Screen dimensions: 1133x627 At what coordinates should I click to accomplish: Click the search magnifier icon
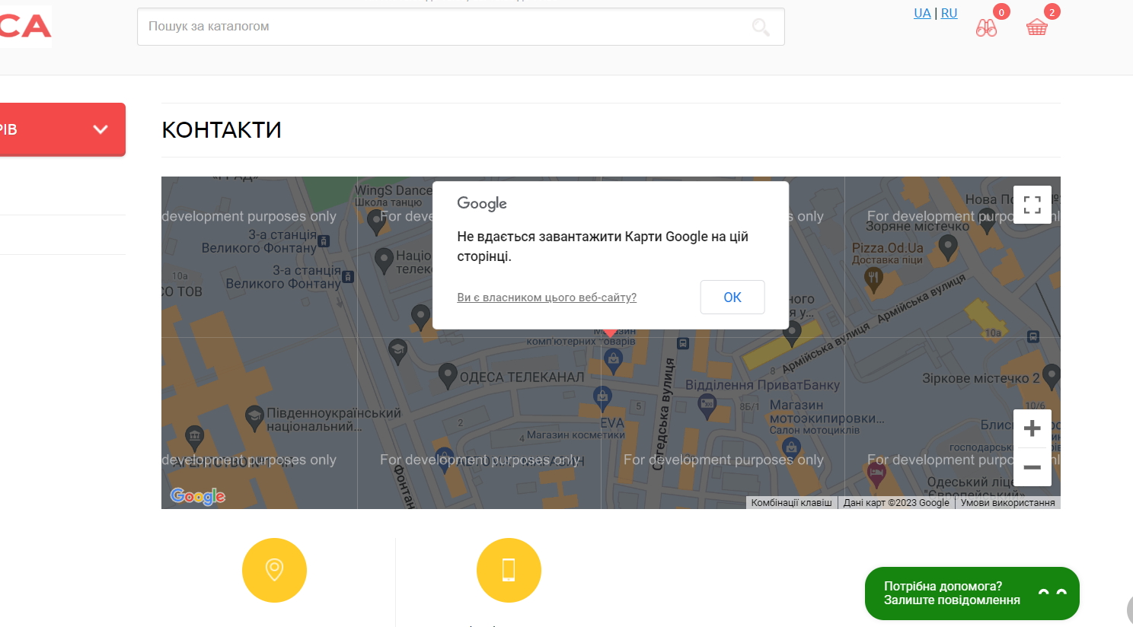click(x=761, y=27)
